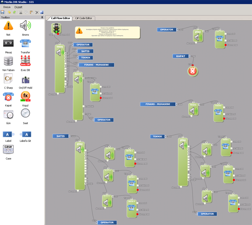Click the Copy icon in the toolbar
Screen dimensions: 252x225
tap(26, 12)
